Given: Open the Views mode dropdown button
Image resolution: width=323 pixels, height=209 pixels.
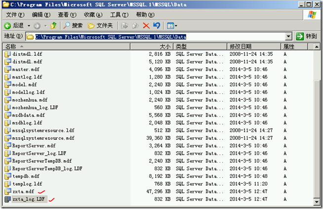Looking at the screenshot, I should (x=172, y=26).
